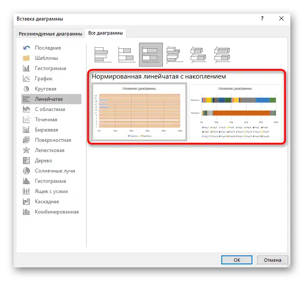Choose the Ящик с усами label
This screenshot has width=304, height=281.
[52, 191]
